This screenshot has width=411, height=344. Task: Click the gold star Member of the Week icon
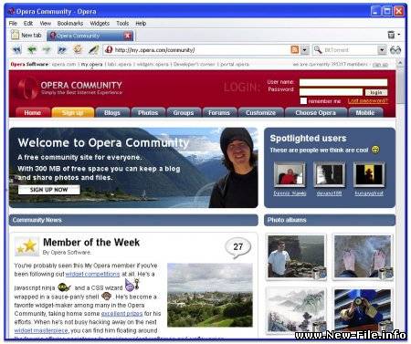[26, 245]
